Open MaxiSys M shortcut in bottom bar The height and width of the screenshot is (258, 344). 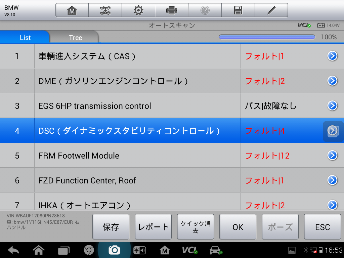point(165,250)
